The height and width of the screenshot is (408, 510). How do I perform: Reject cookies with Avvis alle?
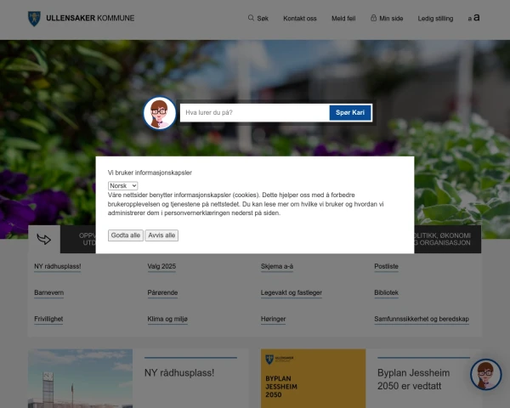tap(161, 235)
